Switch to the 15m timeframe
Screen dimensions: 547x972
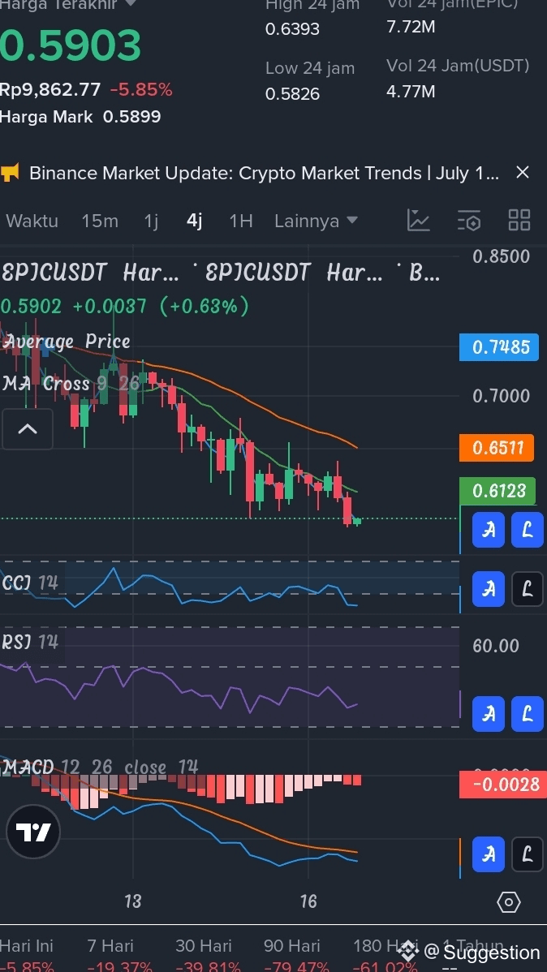coord(100,221)
